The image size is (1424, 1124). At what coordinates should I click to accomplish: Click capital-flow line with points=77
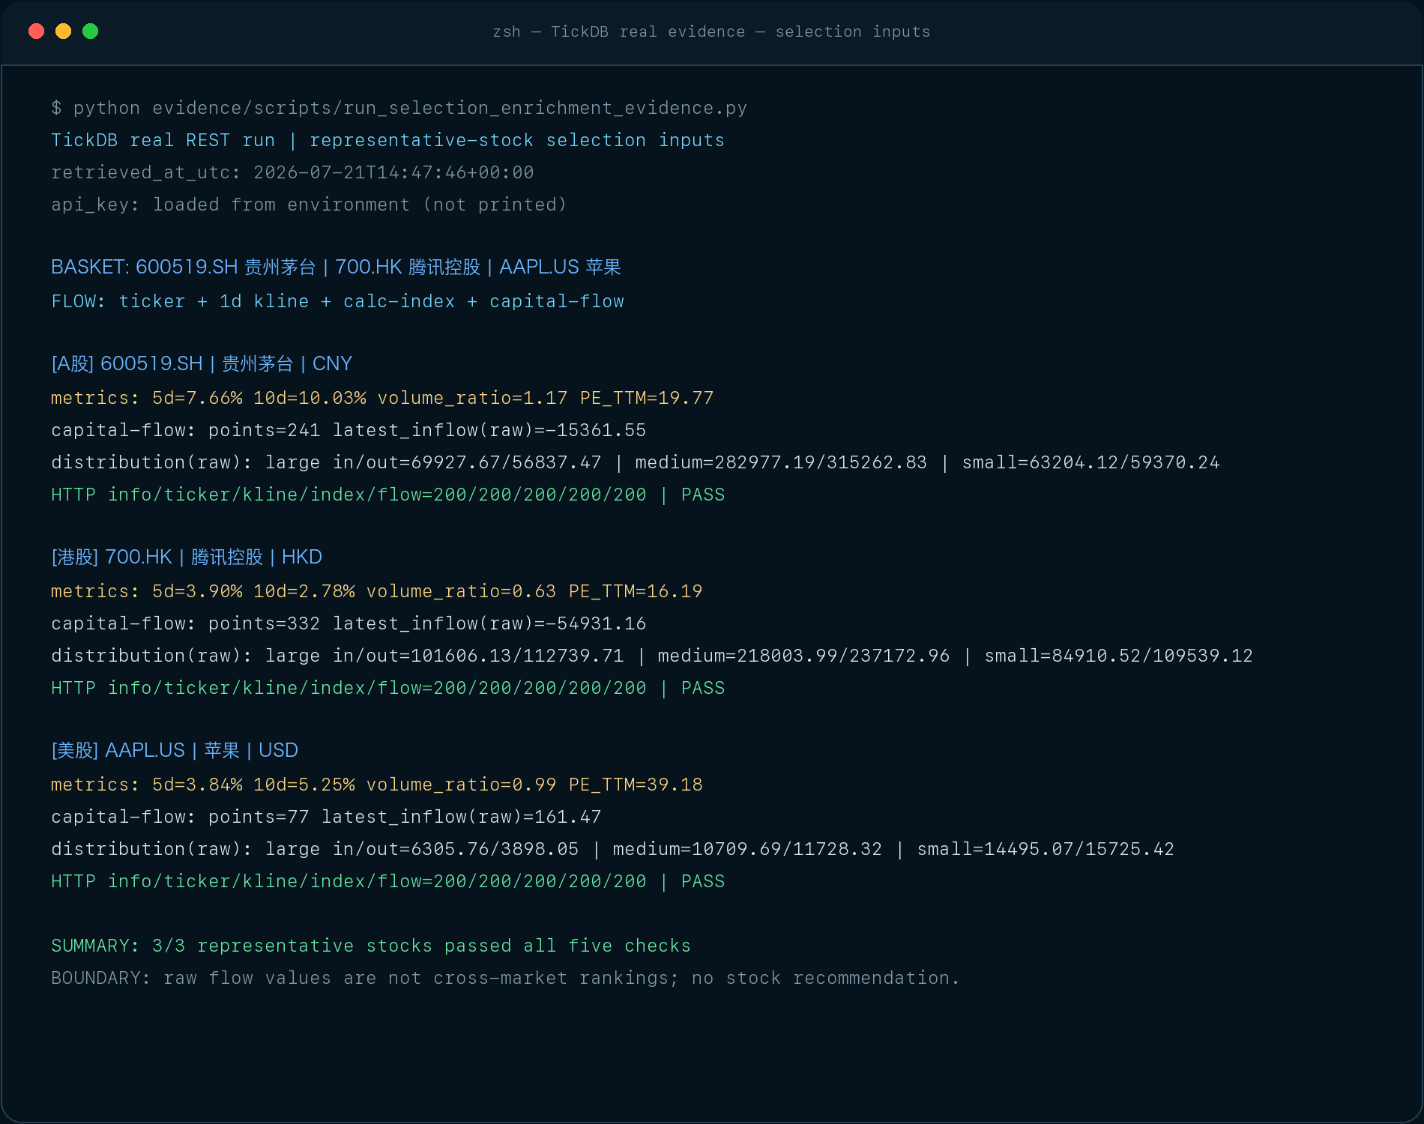326,817
